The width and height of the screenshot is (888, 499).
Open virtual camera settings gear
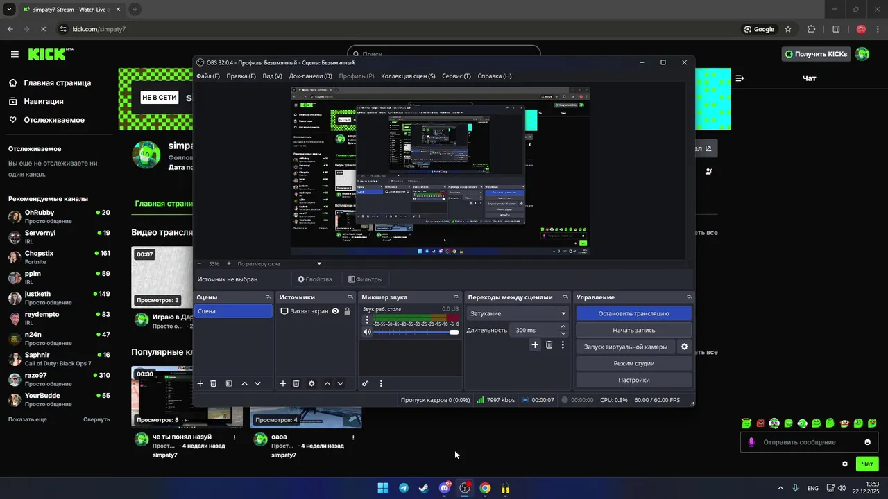[684, 347]
